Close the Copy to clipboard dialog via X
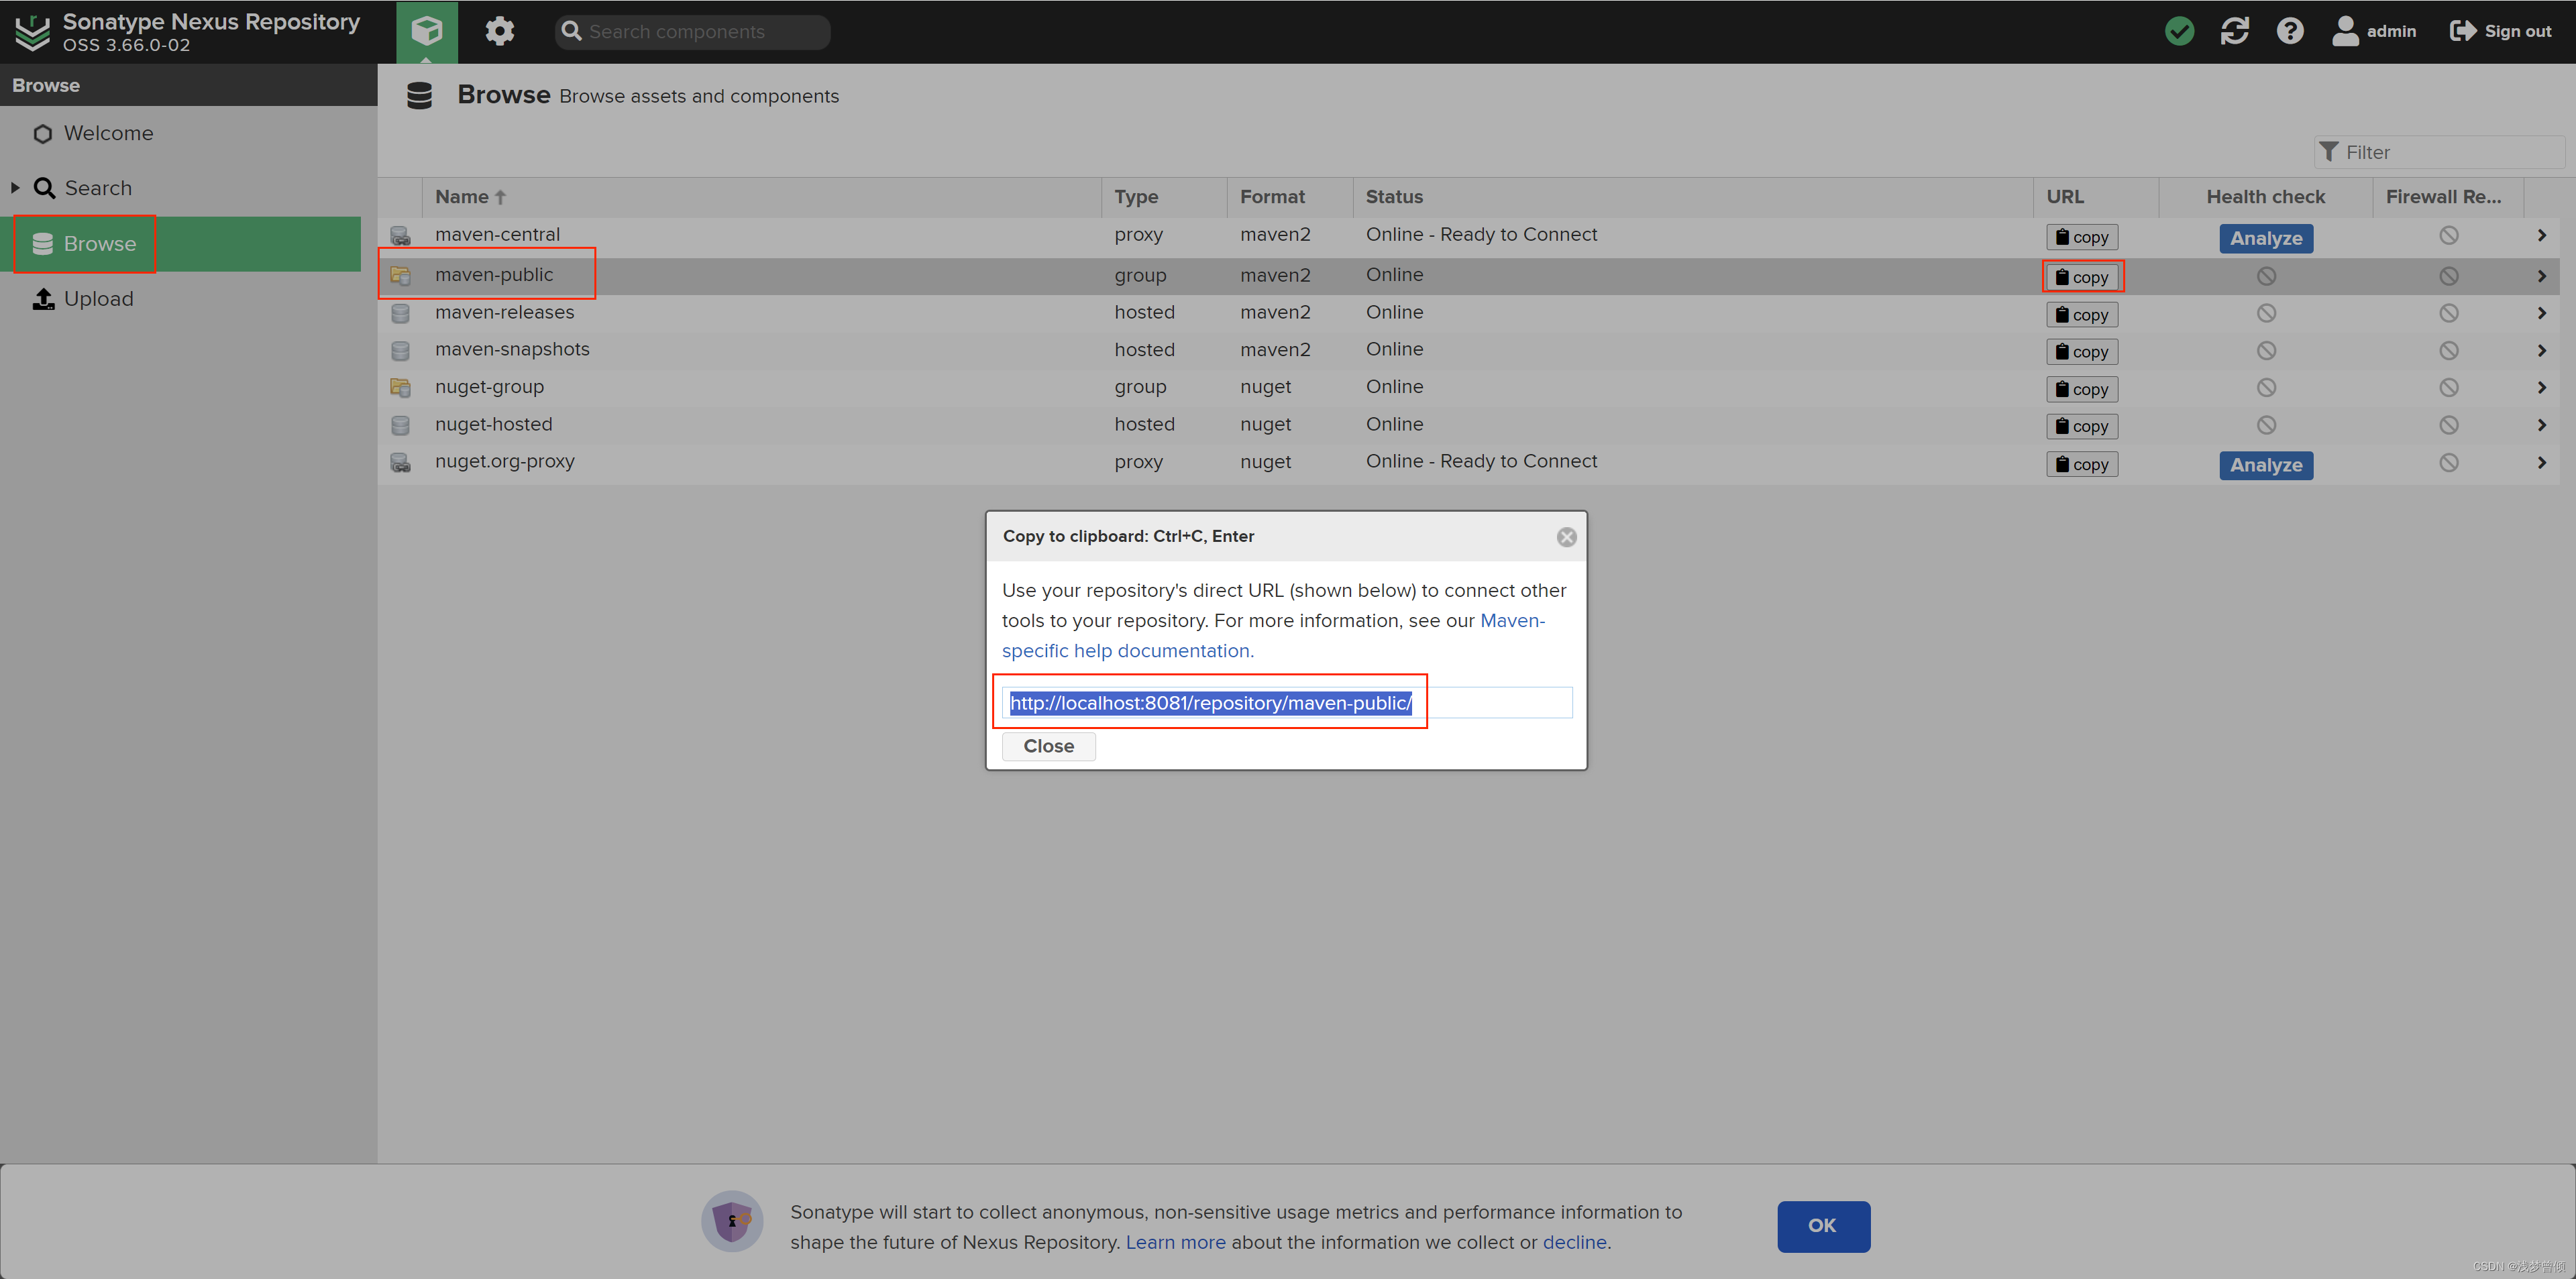Viewport: 2576px width, 1279px height. pos(1566,537)
